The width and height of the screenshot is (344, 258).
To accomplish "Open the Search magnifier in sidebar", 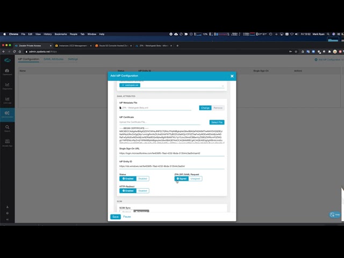I will tap(7, 128).
